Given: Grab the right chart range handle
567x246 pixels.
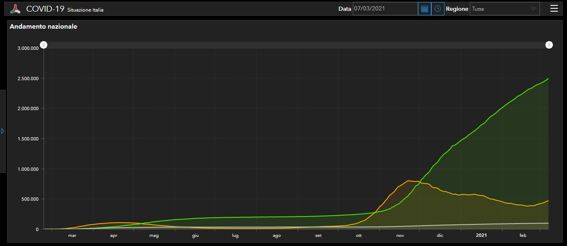Looking at the screenshot, I should (549, 45).
